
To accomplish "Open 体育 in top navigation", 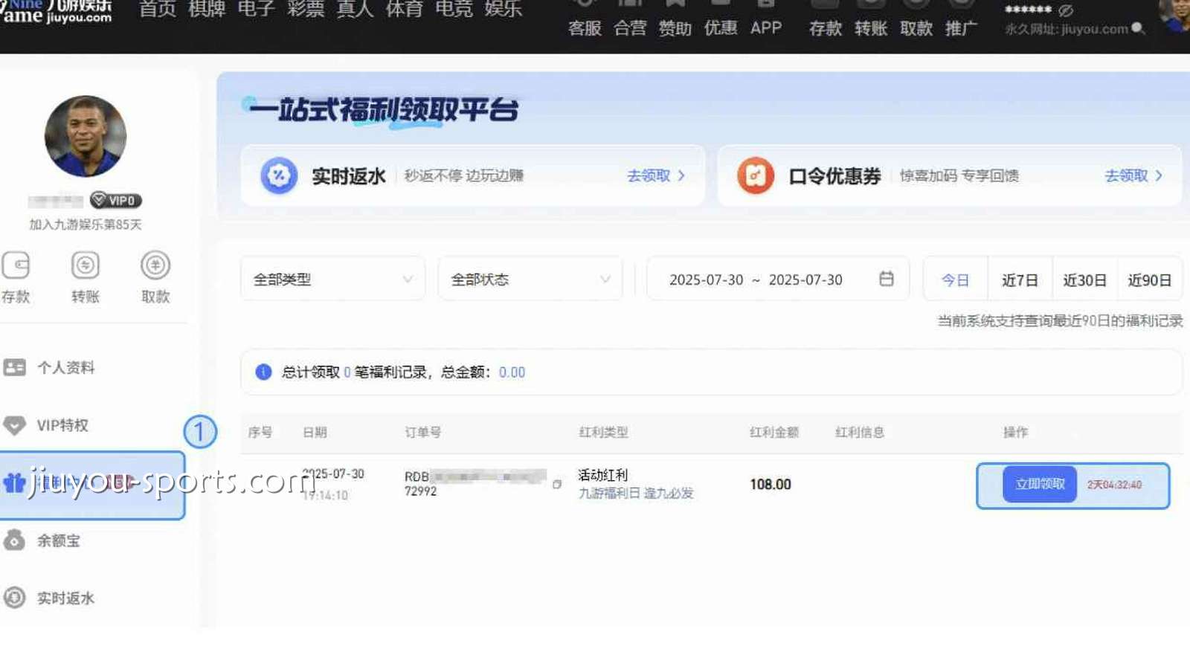I will (x=405, y=9).
